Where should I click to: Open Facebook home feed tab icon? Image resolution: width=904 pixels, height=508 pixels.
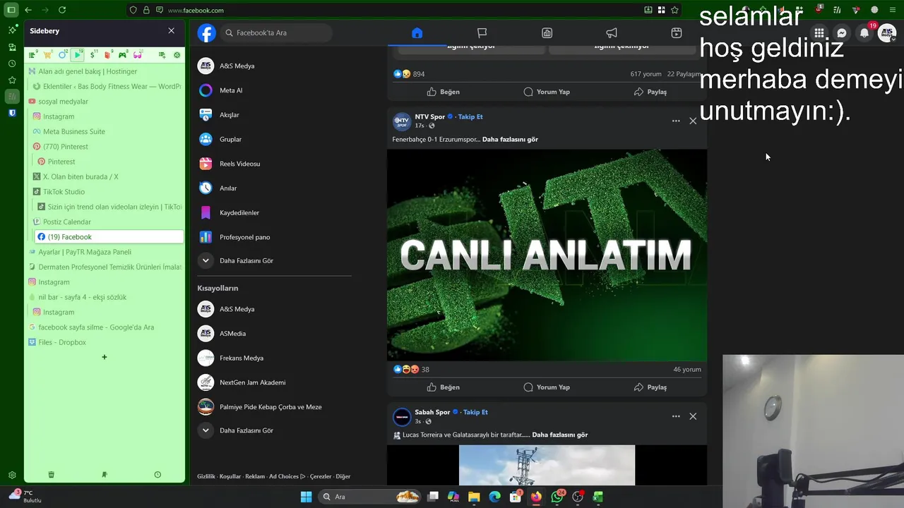click(x=417, y=32)
